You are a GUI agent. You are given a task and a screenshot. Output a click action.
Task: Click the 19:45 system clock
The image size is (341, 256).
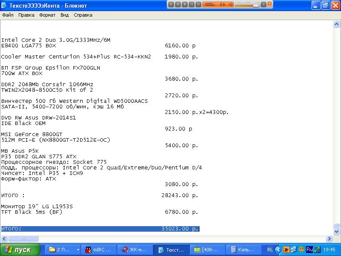329,250
